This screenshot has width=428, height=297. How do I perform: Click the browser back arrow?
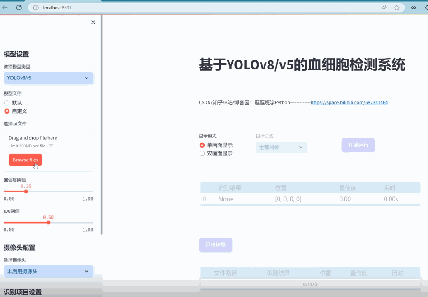click(x=5, y=8)
